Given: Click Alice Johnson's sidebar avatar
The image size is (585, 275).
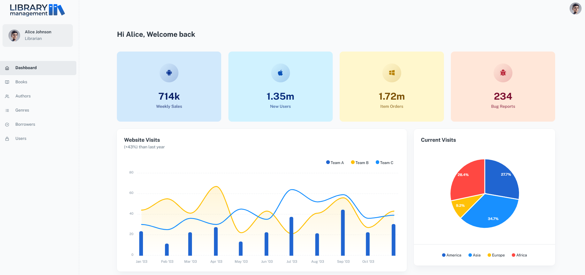Looking at the screenshot, I should click(x=14, y=36).
